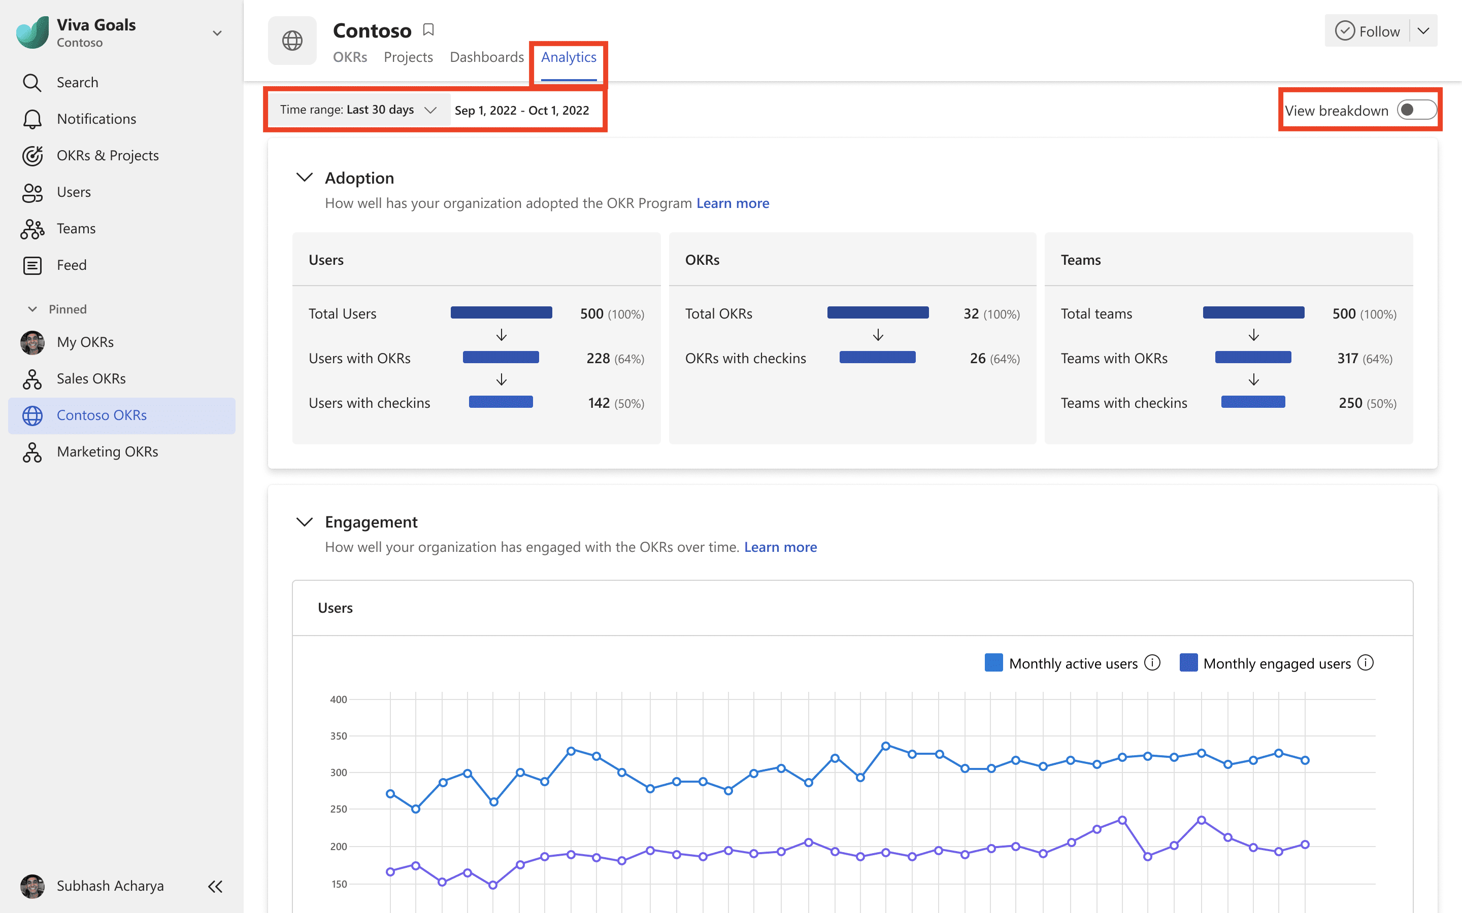Enable the View breakdown toggle
This screenshot has height=913, width=1462.
(x=1418, y=110)
